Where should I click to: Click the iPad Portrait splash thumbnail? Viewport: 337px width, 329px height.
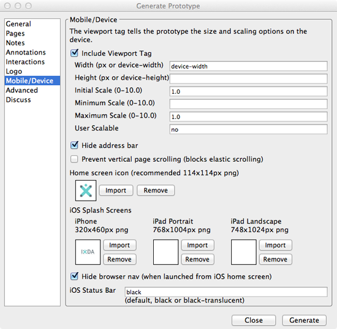click(165, 252)
